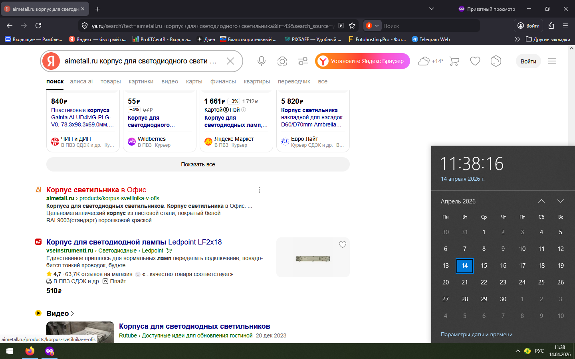
Task: Click the voice search microphone icon
Action: click(262, 61)
